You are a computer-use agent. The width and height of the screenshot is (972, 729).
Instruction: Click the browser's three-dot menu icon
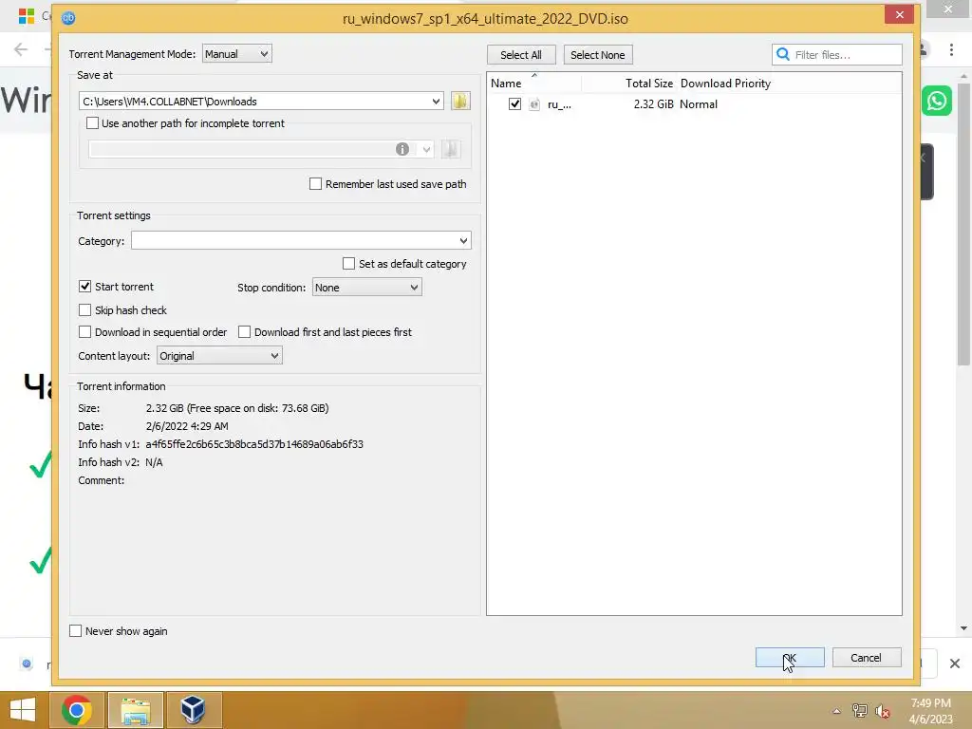[951, 49]
